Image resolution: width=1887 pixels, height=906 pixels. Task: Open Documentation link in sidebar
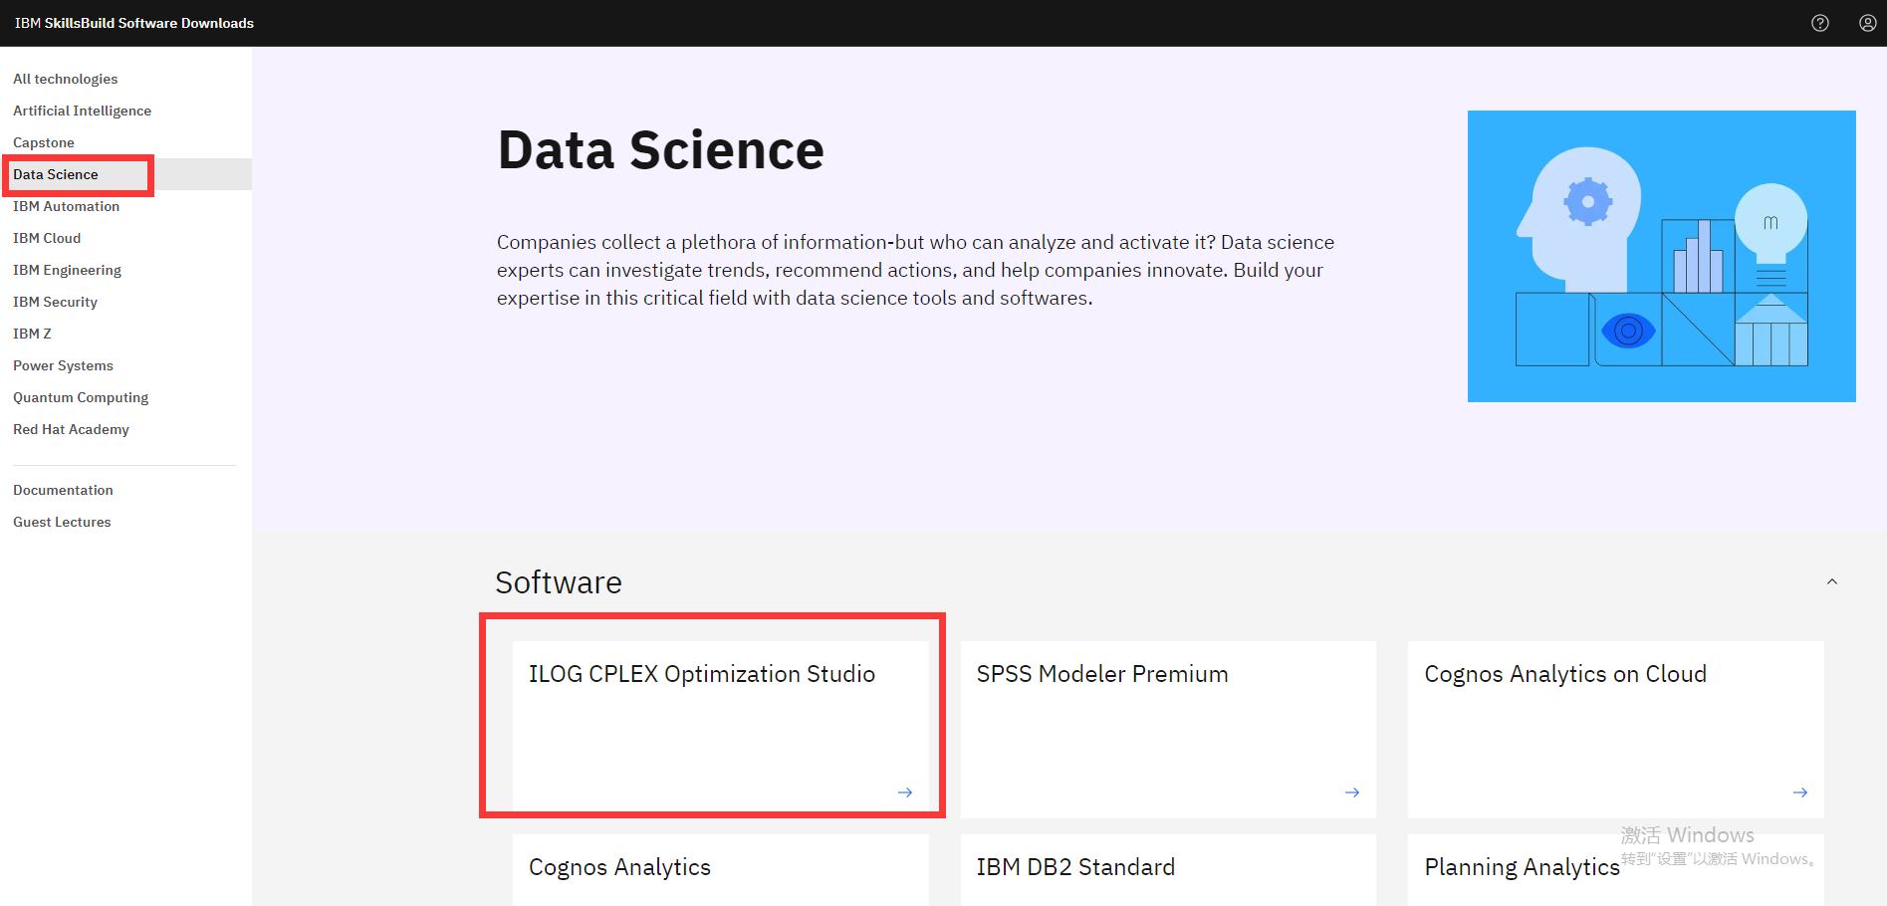(x=64, y=490)
